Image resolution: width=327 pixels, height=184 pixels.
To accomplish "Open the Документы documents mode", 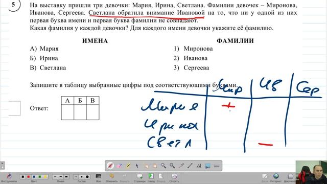I will 290,178.
